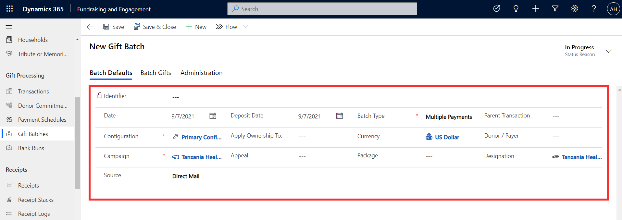Image resolution: width=622 pixels, height=220 pixels.
Task: Click the Save disk icon
Action: (106, 27)
